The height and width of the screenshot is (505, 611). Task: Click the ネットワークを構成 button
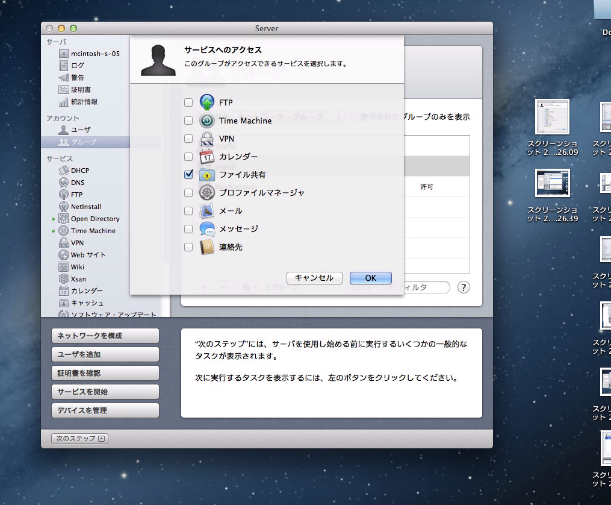(105, 336)
